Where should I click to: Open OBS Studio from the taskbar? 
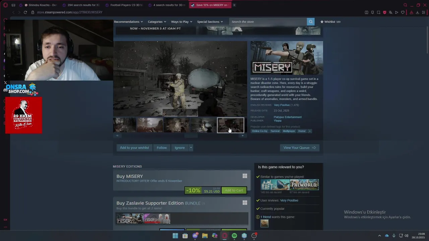(x=254, y=236)
